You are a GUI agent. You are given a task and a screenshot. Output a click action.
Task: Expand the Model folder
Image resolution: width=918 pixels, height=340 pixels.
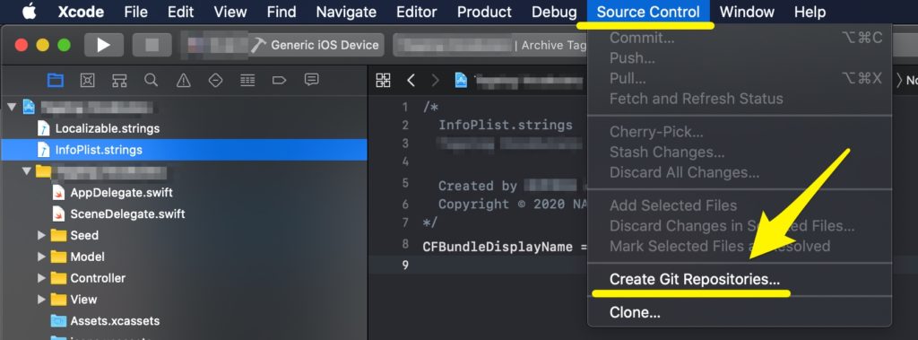[x=41, y=257]
